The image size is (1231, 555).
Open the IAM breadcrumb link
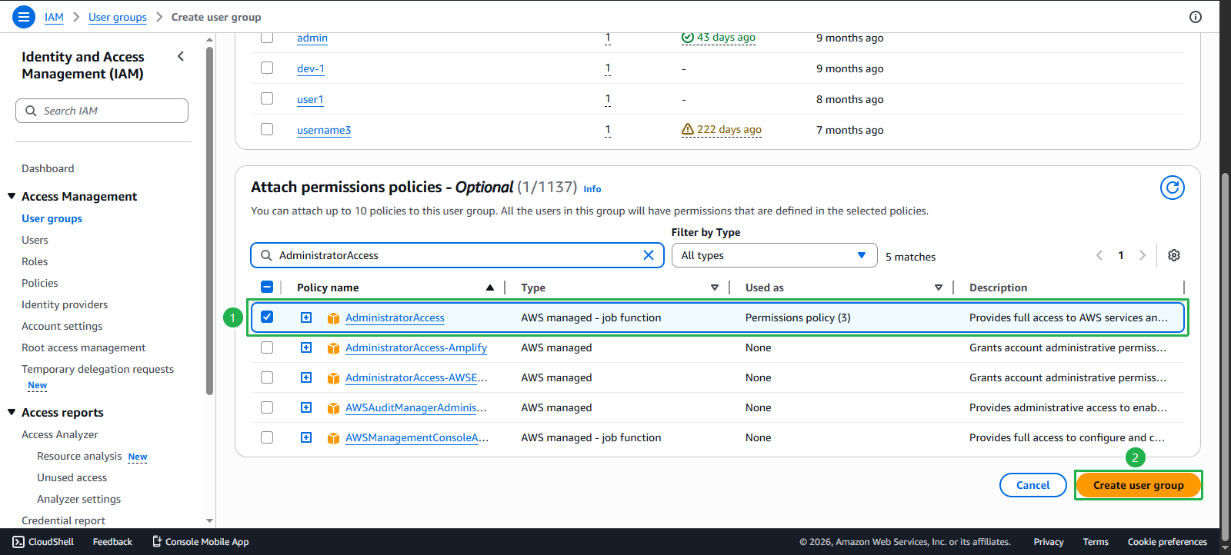(x=54, y=17)
